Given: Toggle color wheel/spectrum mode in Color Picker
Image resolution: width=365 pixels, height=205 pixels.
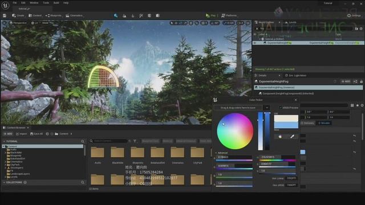Looking at the screenshot, I should pyautogui.click(x=280, y=137).
